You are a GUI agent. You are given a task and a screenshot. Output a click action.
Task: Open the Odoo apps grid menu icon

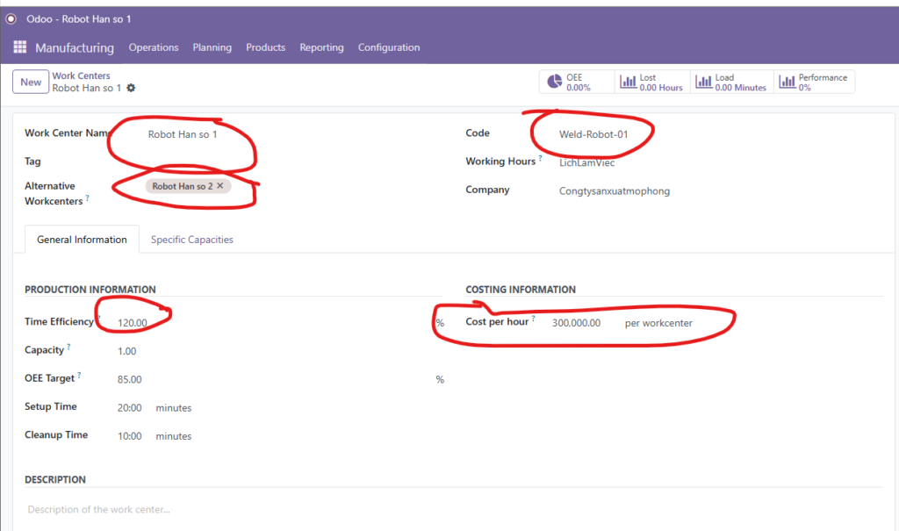click(x=20, y=47)
